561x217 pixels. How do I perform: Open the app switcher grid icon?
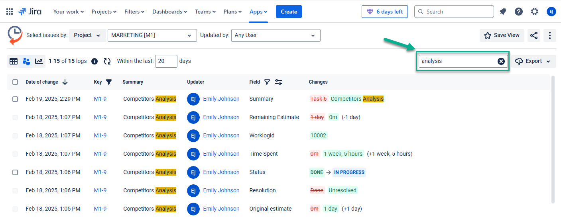click(x=10, y=12)
